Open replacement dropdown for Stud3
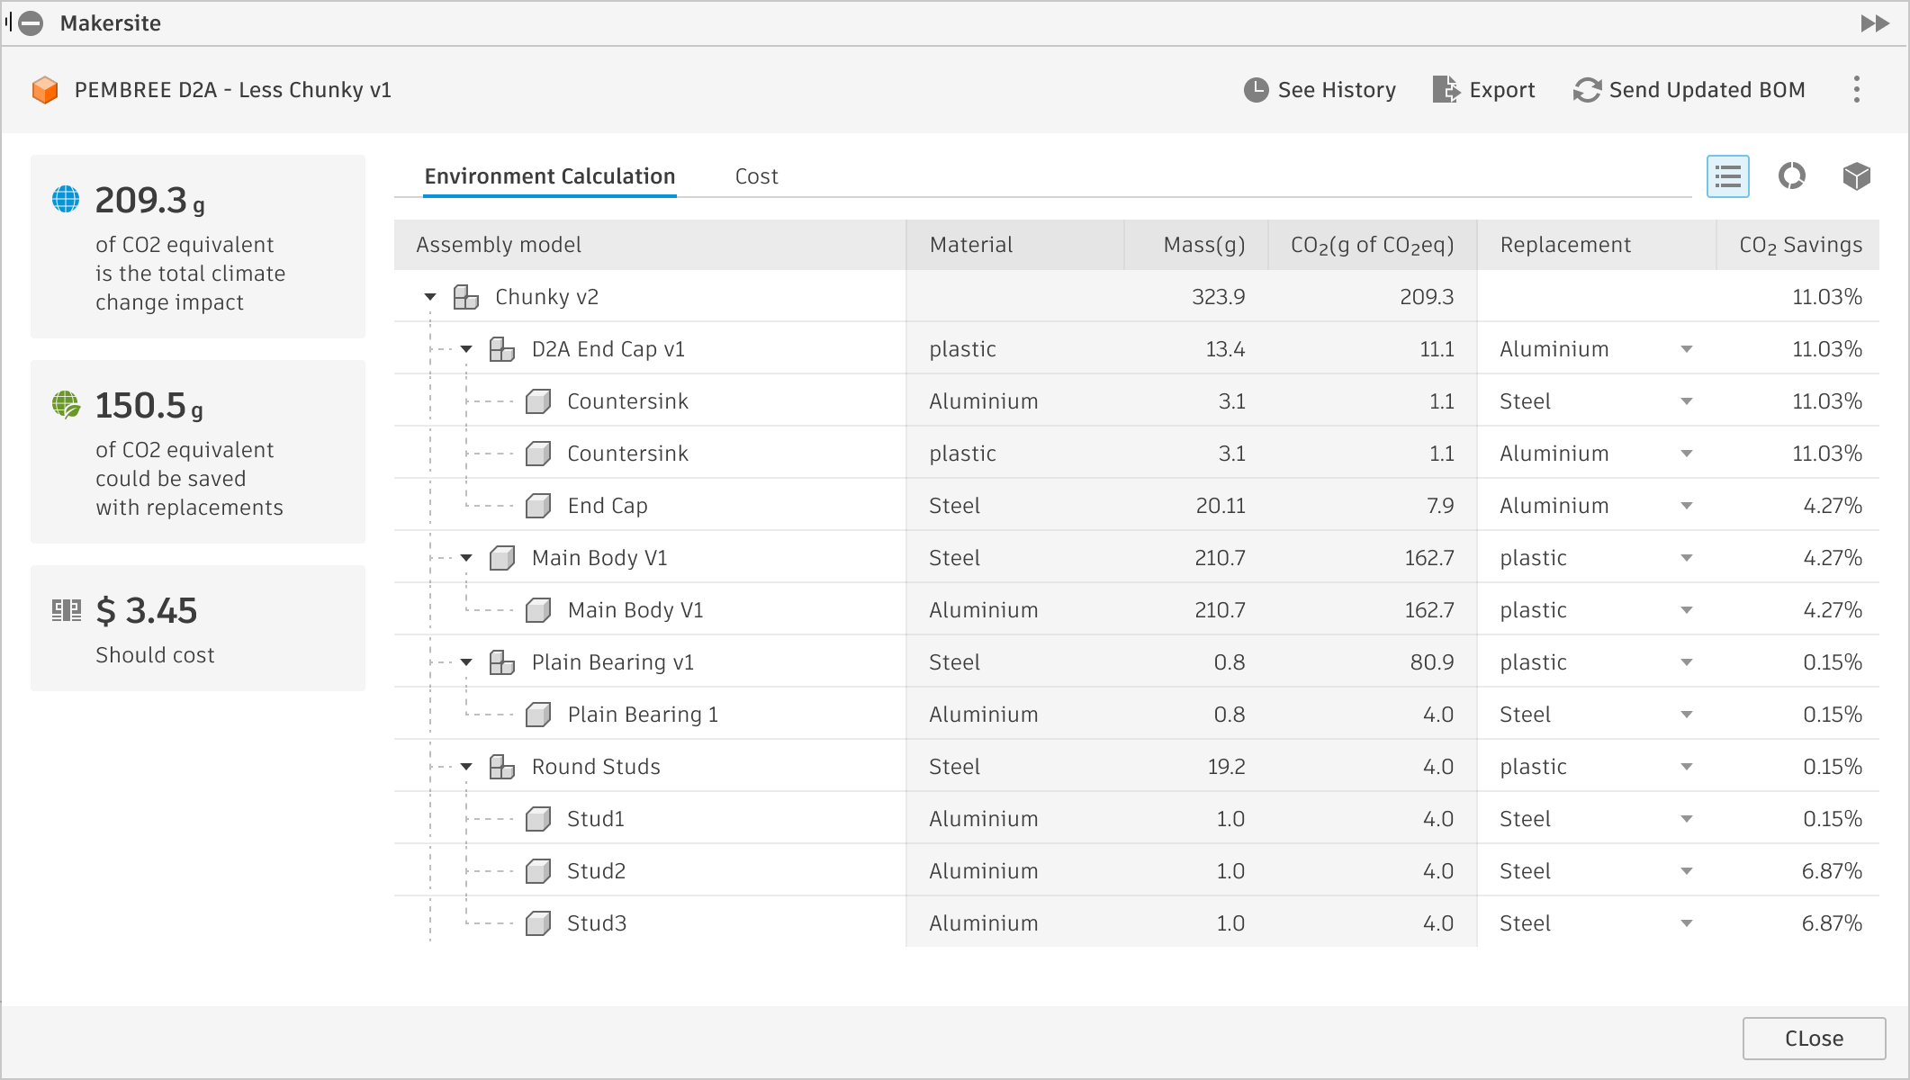1910x1080 pixels. tap(1687, 923)
